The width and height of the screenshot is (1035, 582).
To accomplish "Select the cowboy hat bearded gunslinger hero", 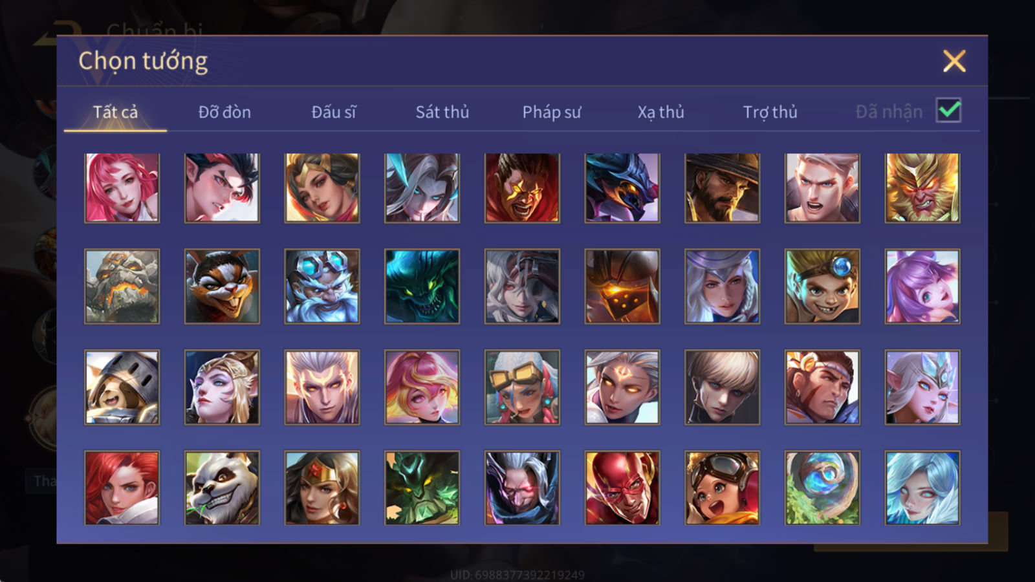I will [723, 188].
